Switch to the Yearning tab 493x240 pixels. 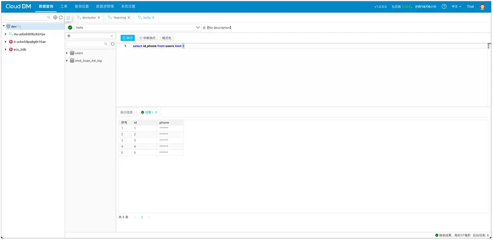[119, 17]
